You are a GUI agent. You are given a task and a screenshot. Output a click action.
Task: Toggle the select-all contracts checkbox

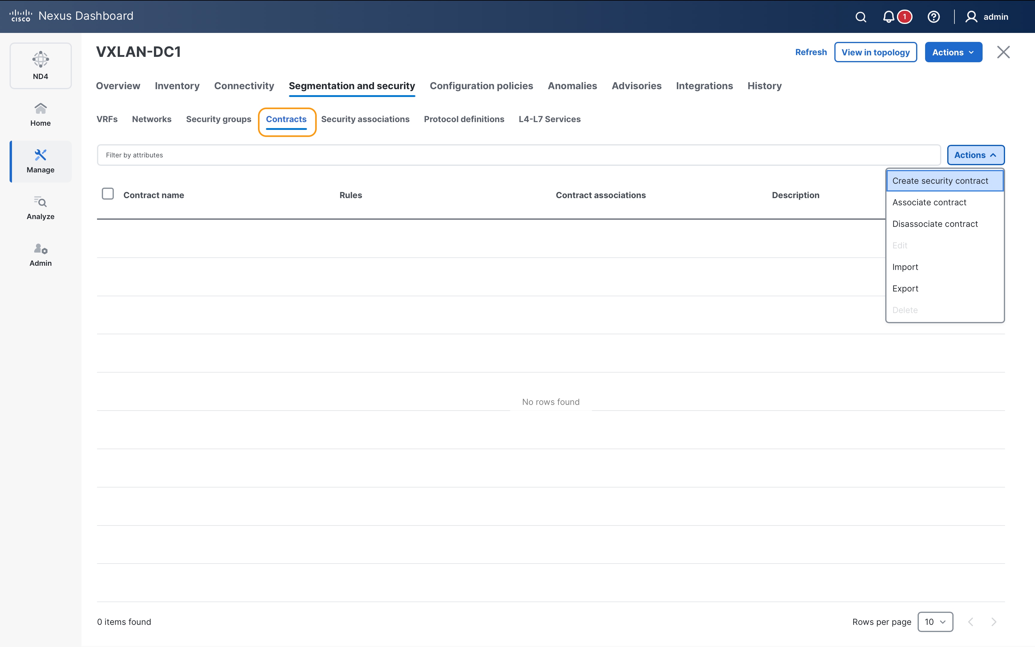[108, 194]
